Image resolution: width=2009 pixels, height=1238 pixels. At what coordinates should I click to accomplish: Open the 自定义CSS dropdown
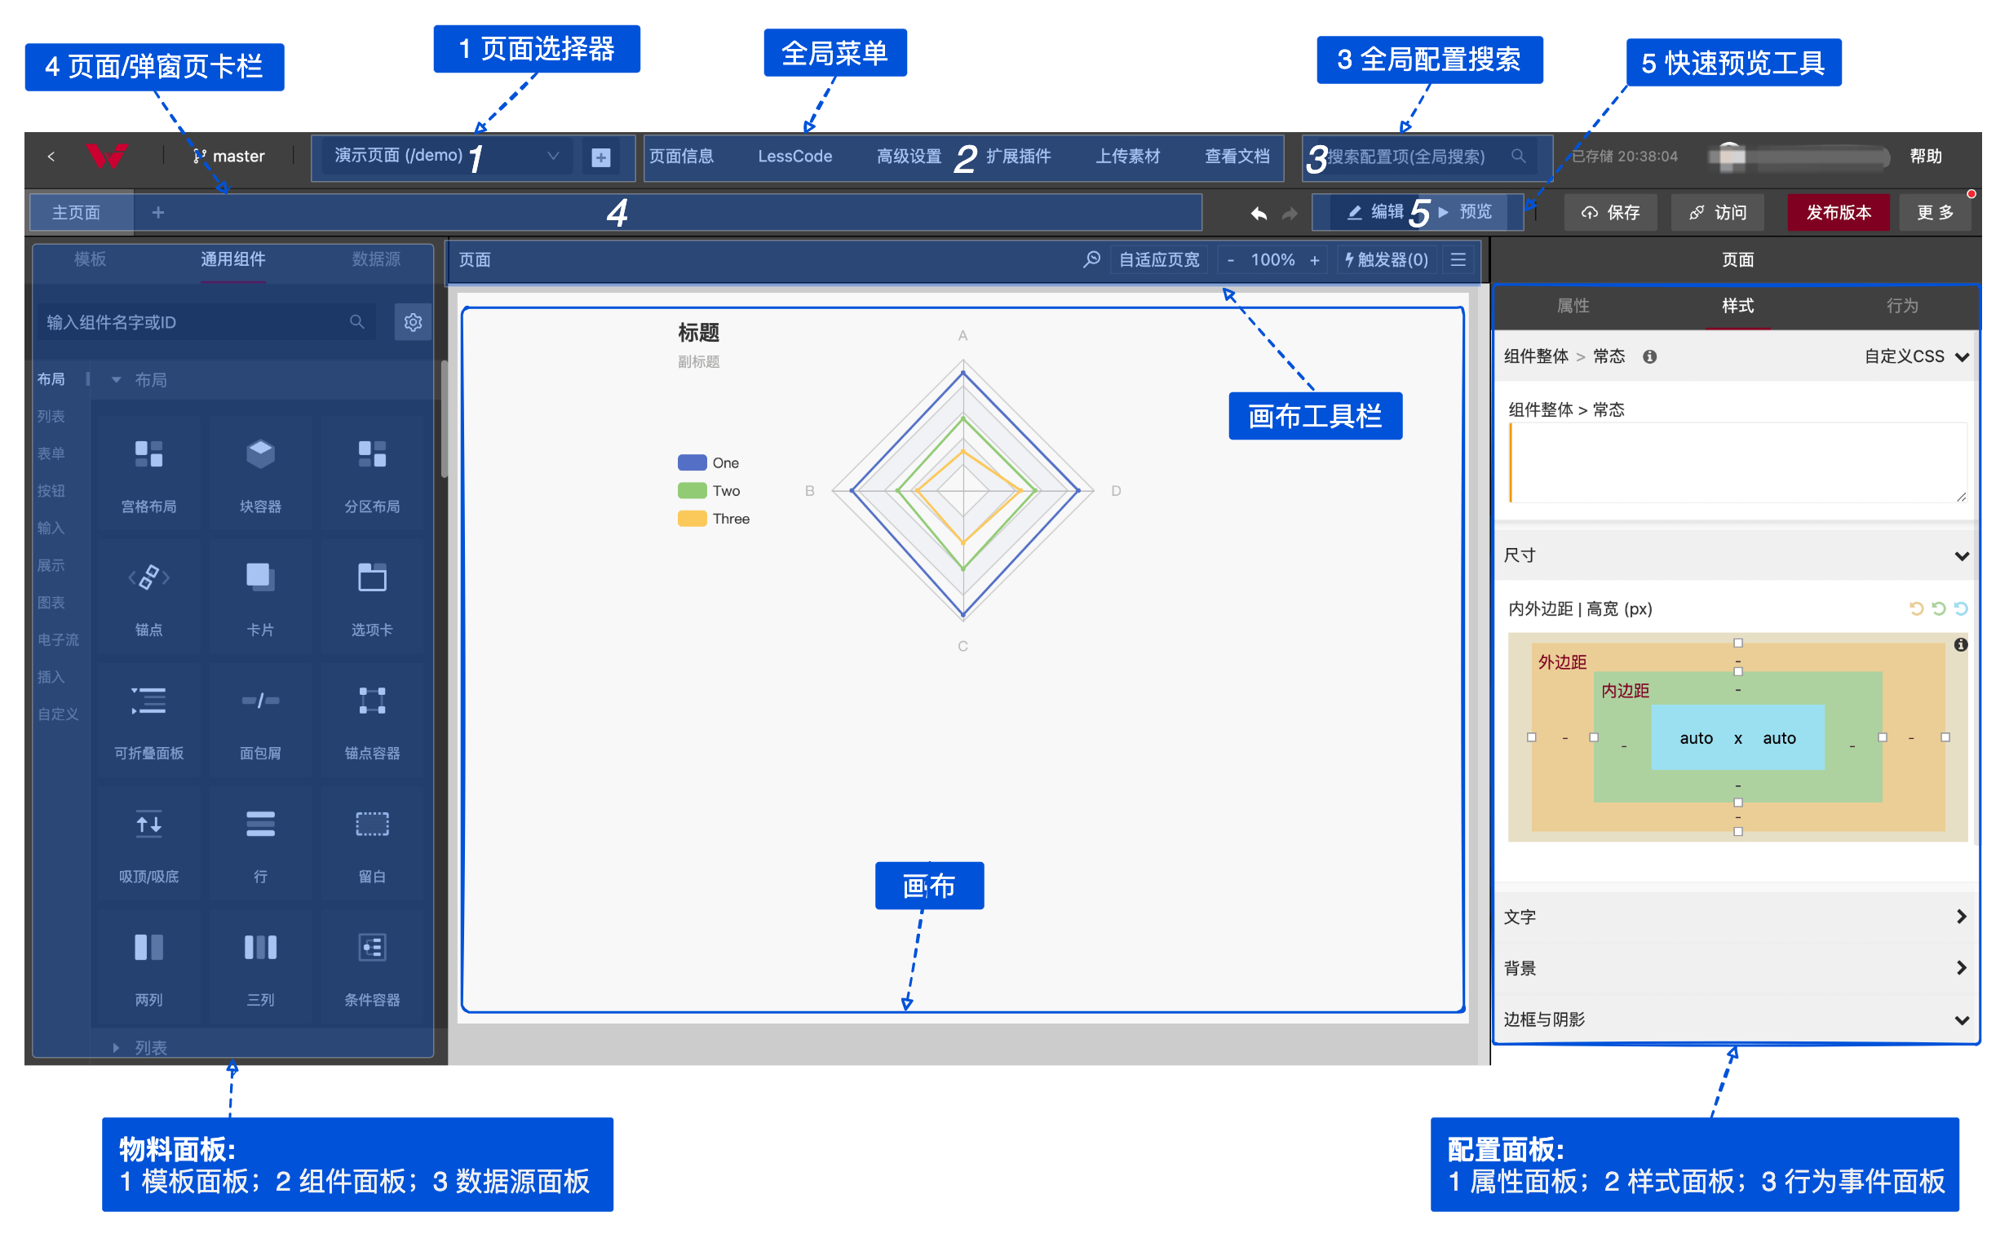tap(1915, 357)
